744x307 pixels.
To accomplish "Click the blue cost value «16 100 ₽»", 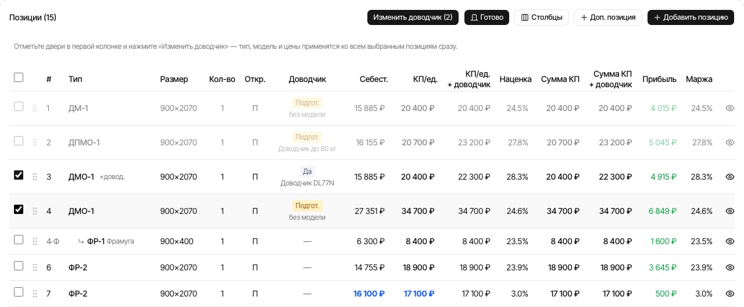I will pyautogui.click(x=369, y=294).
